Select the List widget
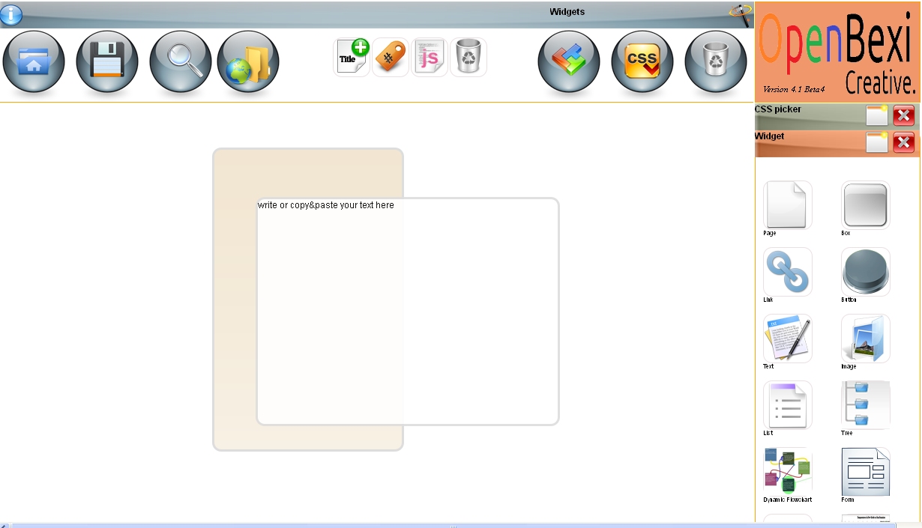The height and width of the screenshot is (528, 922). pyautogui.click(x=788, y=404)
